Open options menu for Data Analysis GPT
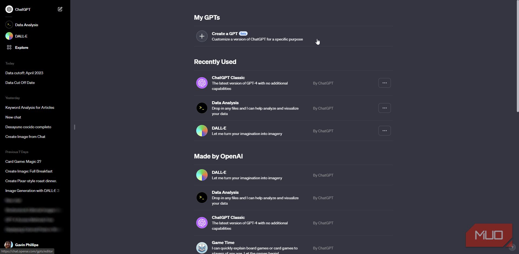 [384, 108]
